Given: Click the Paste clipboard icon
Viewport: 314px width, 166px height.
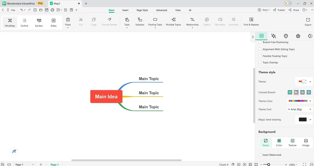Looking at the screenshot, I should (x=68, y=20).
